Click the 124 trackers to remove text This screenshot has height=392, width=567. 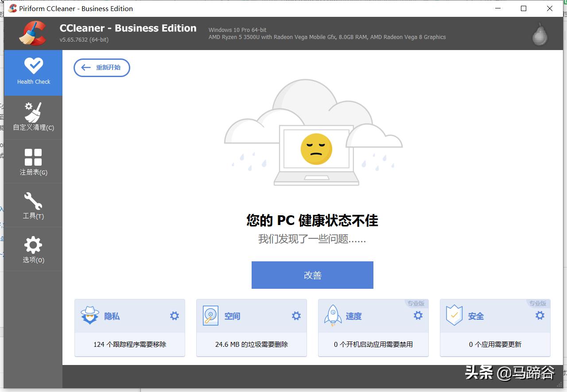(x=129, y=344)
